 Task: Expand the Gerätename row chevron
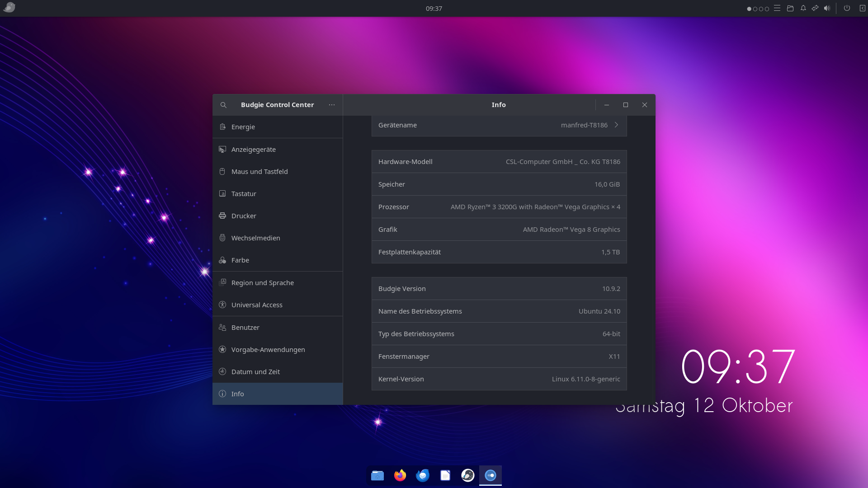point(616,125)
